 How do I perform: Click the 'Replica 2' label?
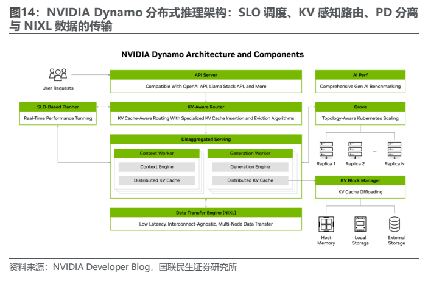pyautogui.click(x=355, y=164)
